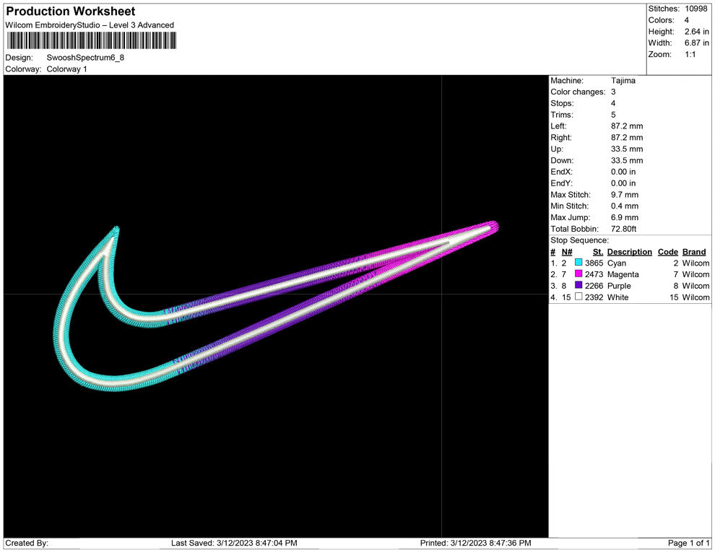
Task: Click the Width value '6.87 in'
Action: coord(696,43)
